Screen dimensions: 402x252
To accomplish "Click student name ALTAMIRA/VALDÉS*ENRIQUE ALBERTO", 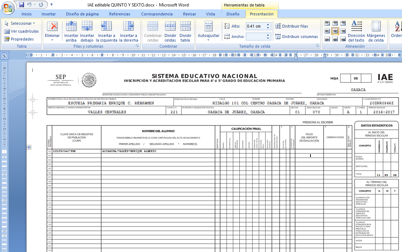I will click(129, 151).
